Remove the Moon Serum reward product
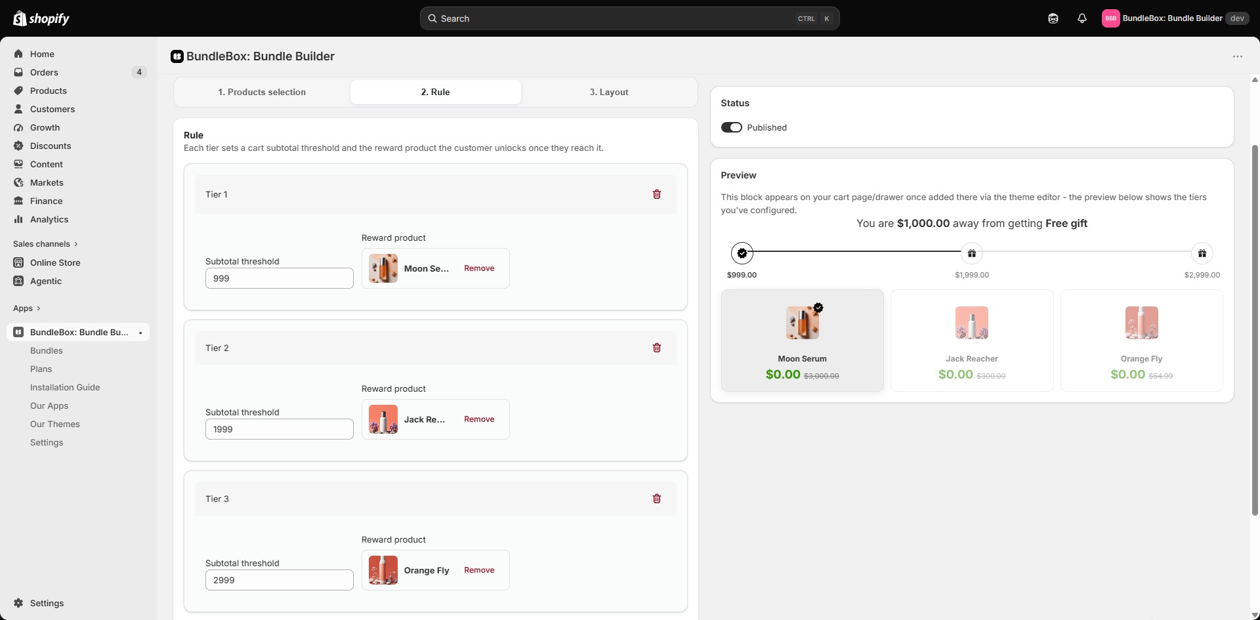Image resolution: width=1260 pixels, height=620 pixels. [479, 268]
